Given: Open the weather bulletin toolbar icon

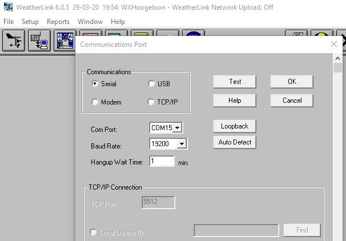Looking at the screenshot, I should tap(65, 41).
